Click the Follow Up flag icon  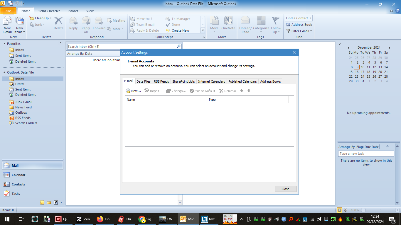coord(276,25)
